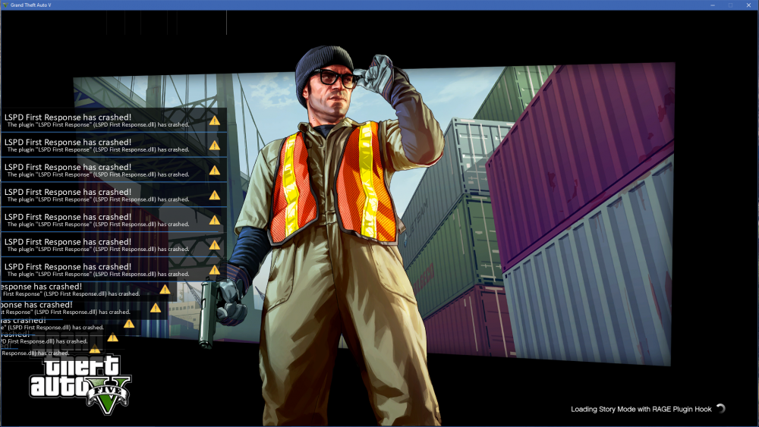The image size is (759, 427).
Task: Click warning icon beside "ponse has crashed!" notification
Action: (x=156, y=308)
